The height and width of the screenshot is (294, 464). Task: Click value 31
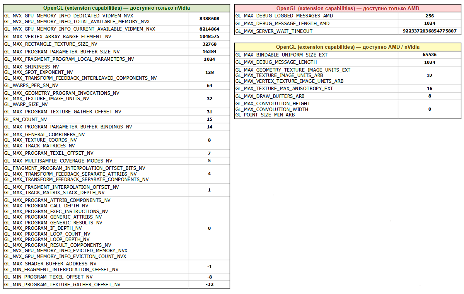point(210,112)
